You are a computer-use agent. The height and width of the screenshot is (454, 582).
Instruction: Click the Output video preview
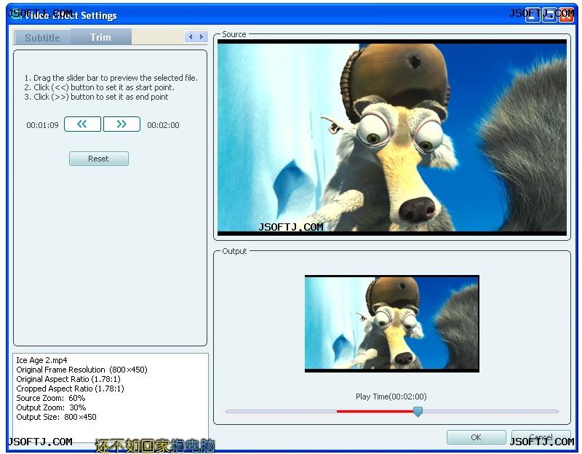(392, 324)
